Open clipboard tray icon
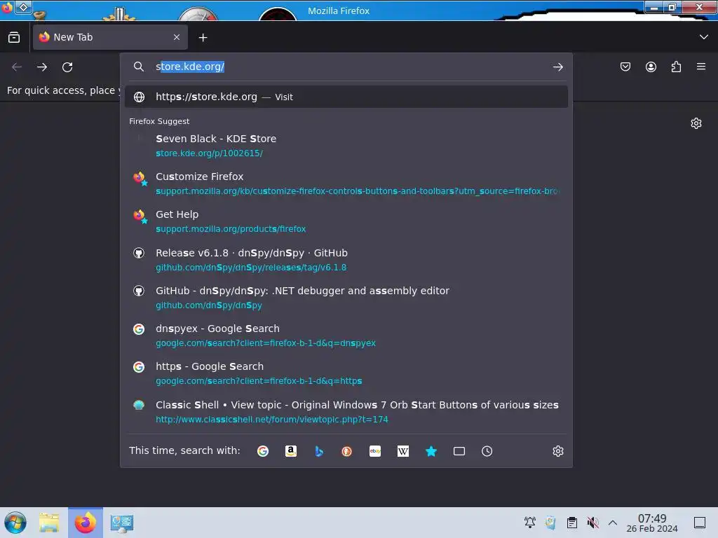The width and height of the screenshot is (718, 538). tap(572, 523)
